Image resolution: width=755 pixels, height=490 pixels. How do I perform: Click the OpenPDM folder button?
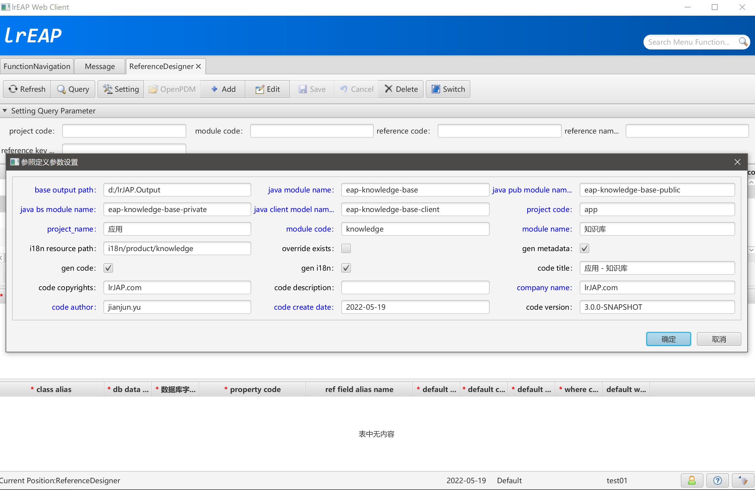point(172,89)
